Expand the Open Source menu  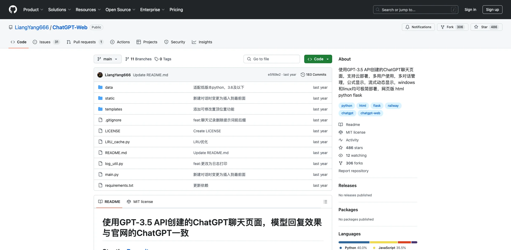point(121,10)
